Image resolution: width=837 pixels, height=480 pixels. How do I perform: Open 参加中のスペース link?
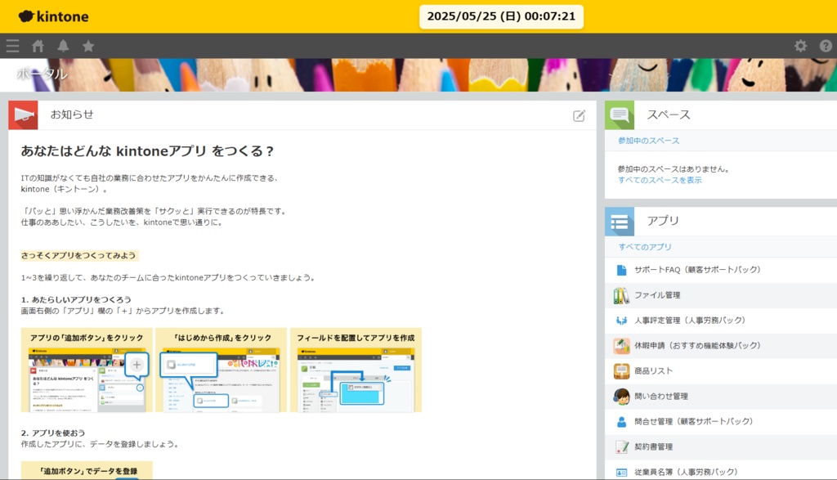click(x=648, y=141)
